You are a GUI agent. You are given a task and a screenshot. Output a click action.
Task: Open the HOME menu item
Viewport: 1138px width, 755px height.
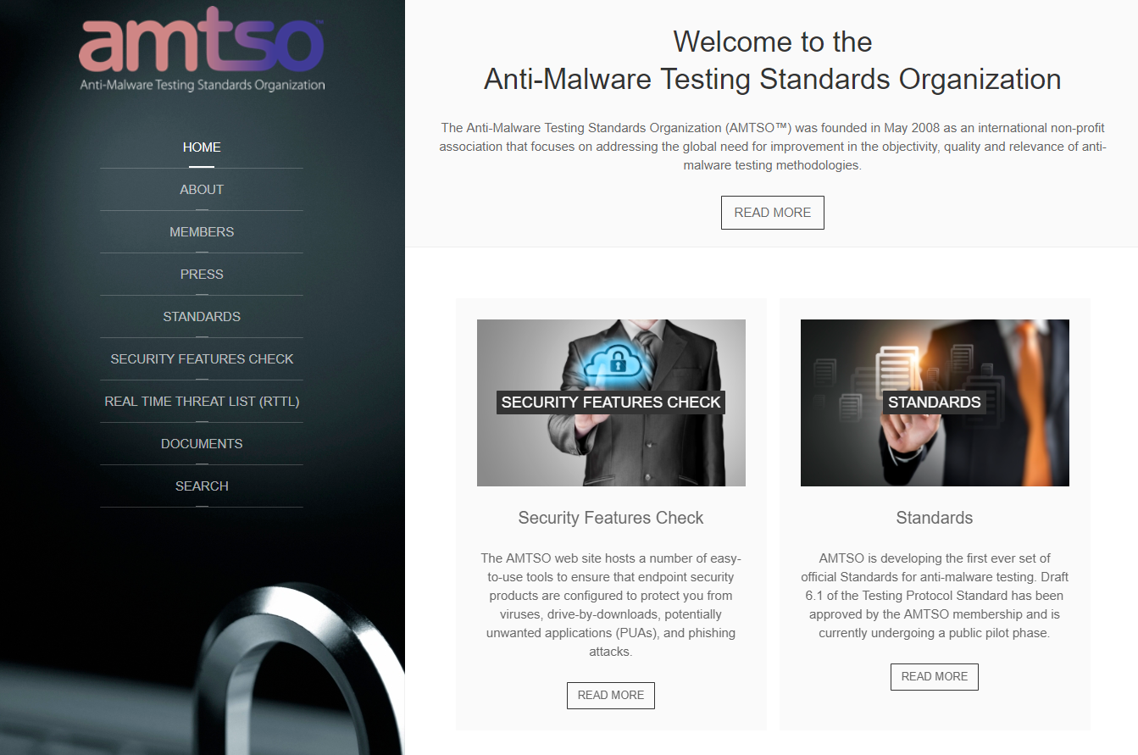pyautogui.click(x=202, y=147)
